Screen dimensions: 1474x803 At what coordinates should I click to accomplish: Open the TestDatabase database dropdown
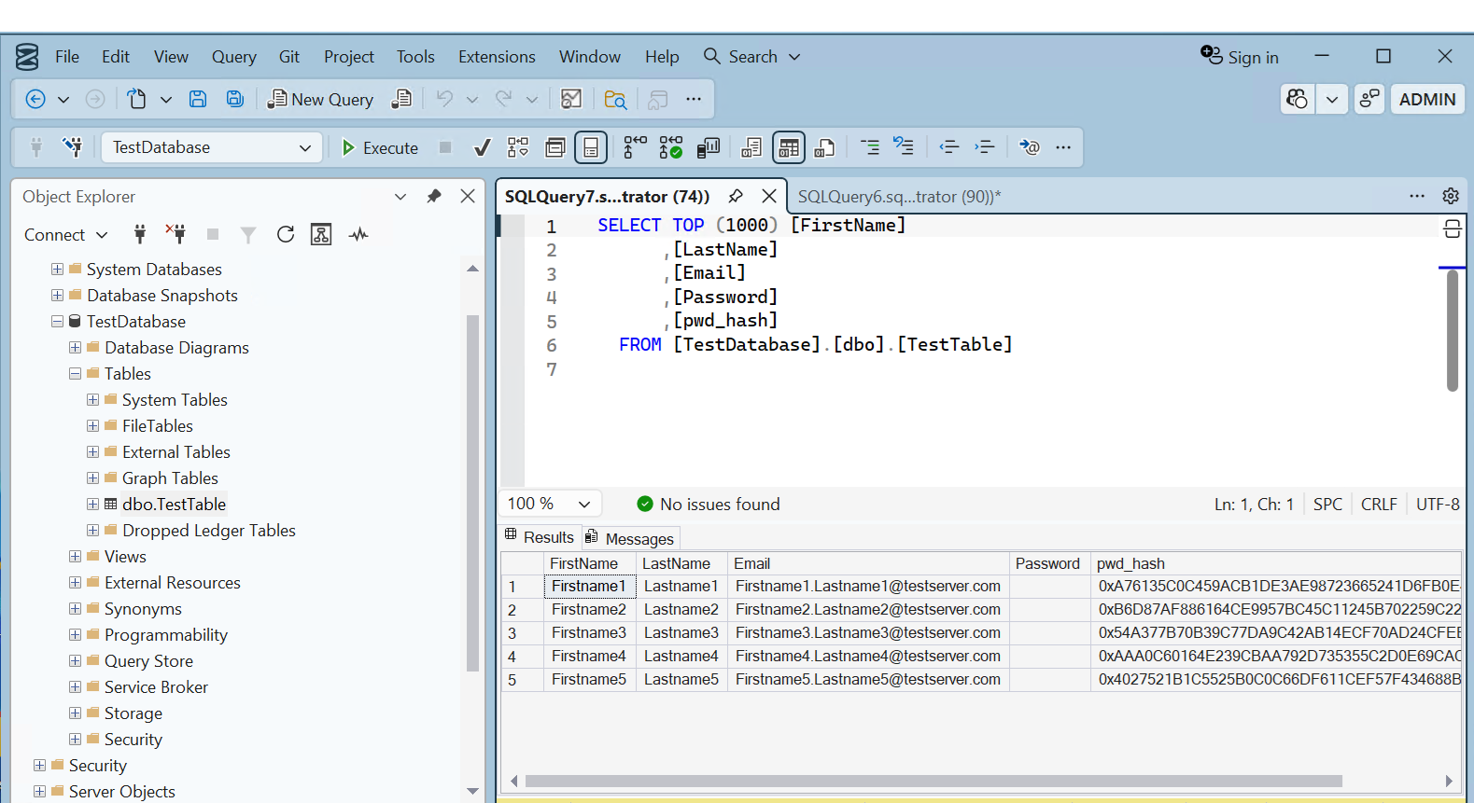(x=212, y=147)
